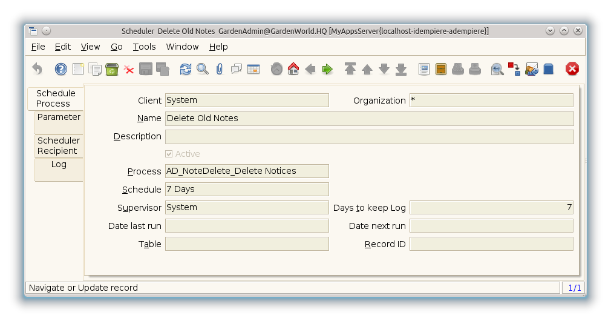The width and height of the screenshot is (611, 321).
Task: Delete record with green recycle bin icon
Action: pos(112,69)
